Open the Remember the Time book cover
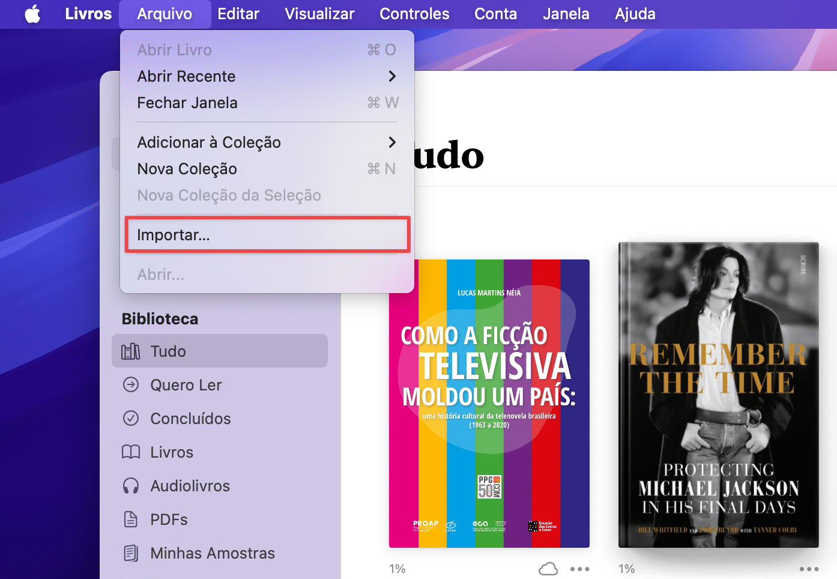Viewport: 837px width, 579px height. coord(719,395)
